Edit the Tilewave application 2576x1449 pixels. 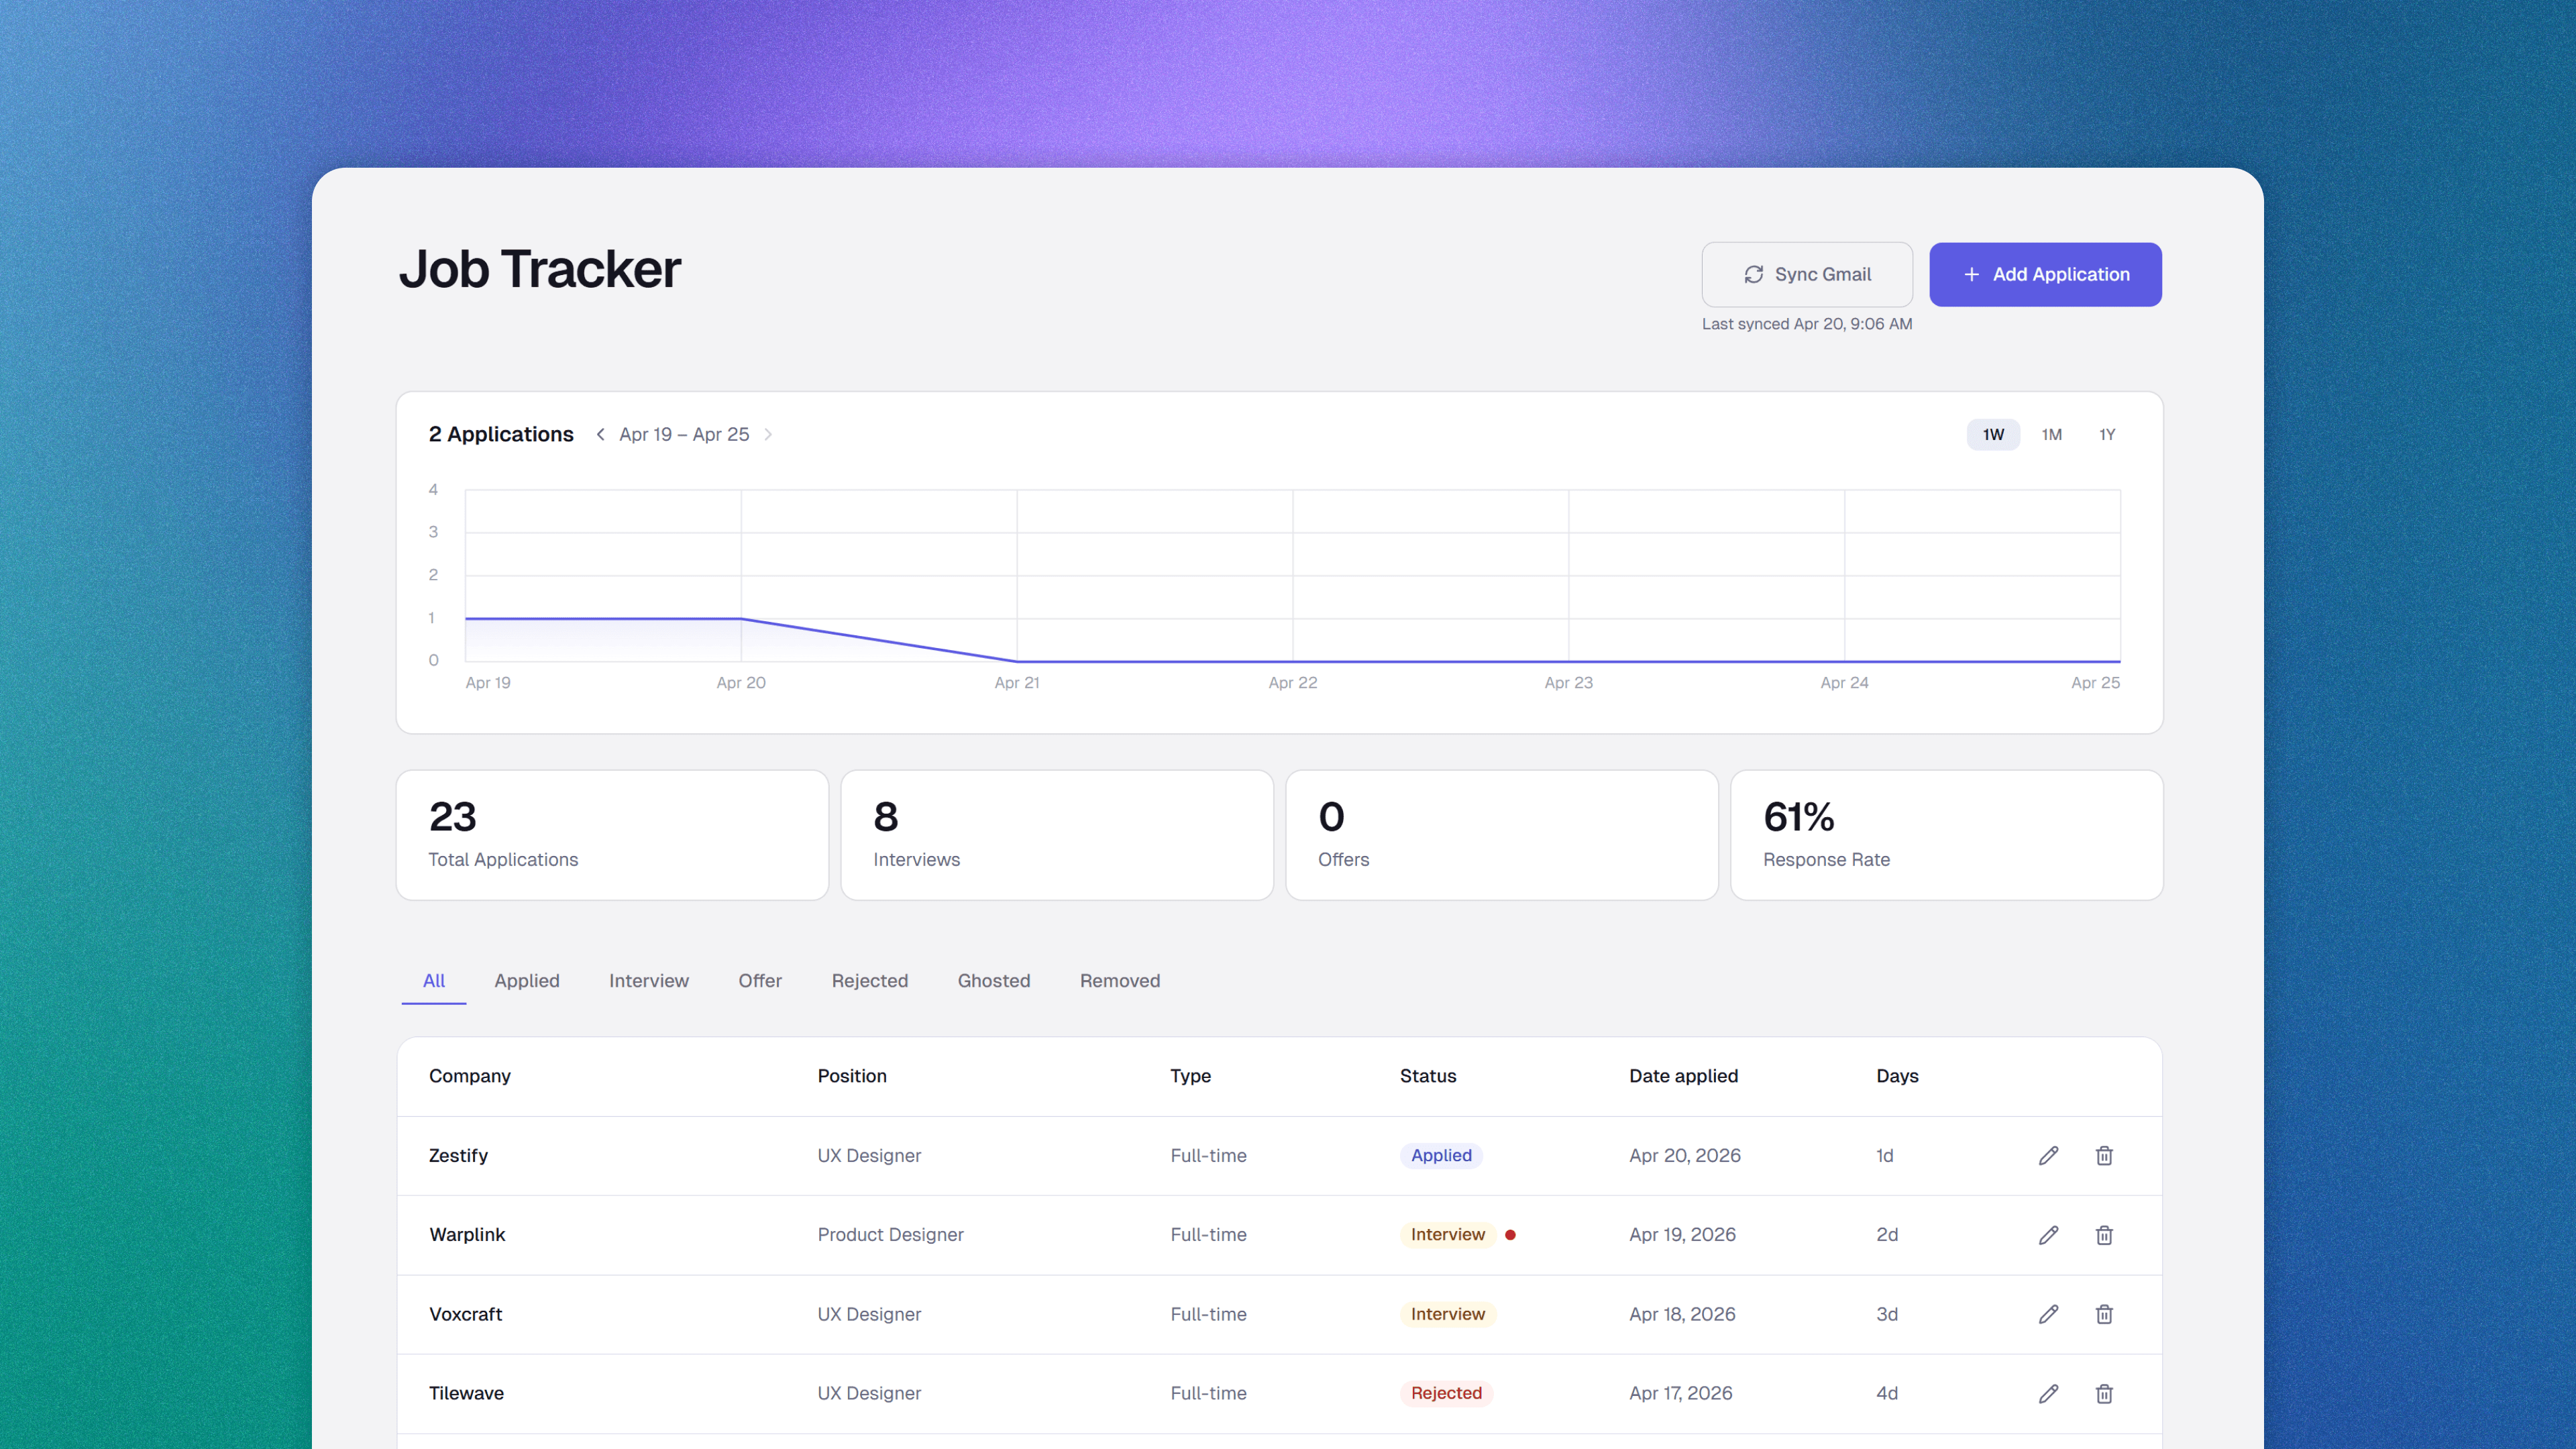2048,1393
